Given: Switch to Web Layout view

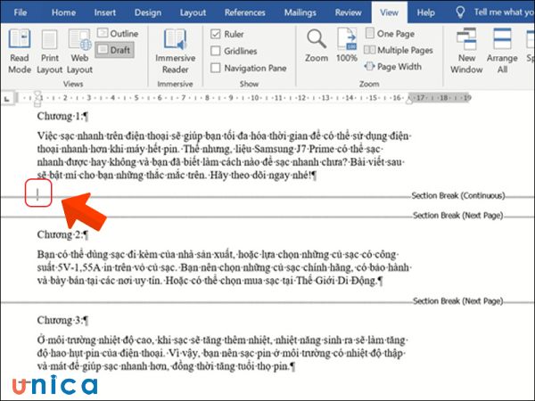Looking at the screenshot, I should click(x=79, y=50).
